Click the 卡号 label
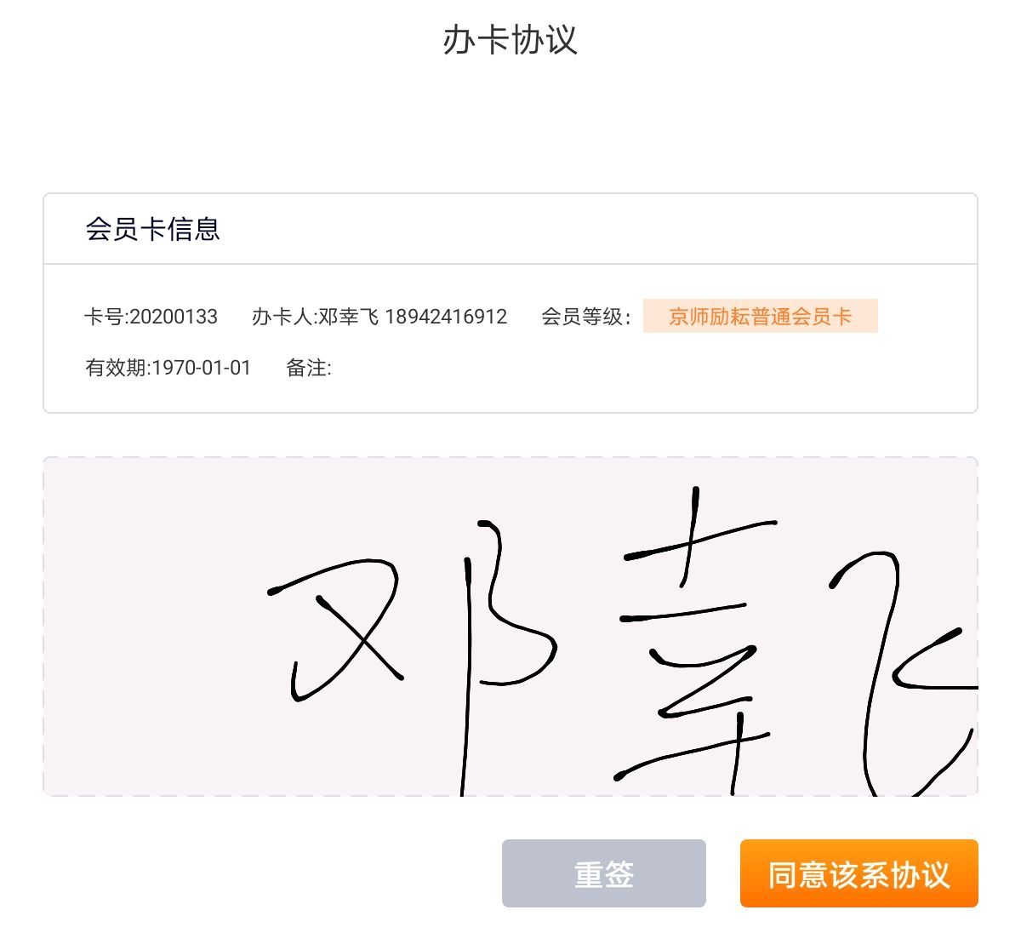The height and width of the screenshot is (950, 1021). (x=104, y=317)
